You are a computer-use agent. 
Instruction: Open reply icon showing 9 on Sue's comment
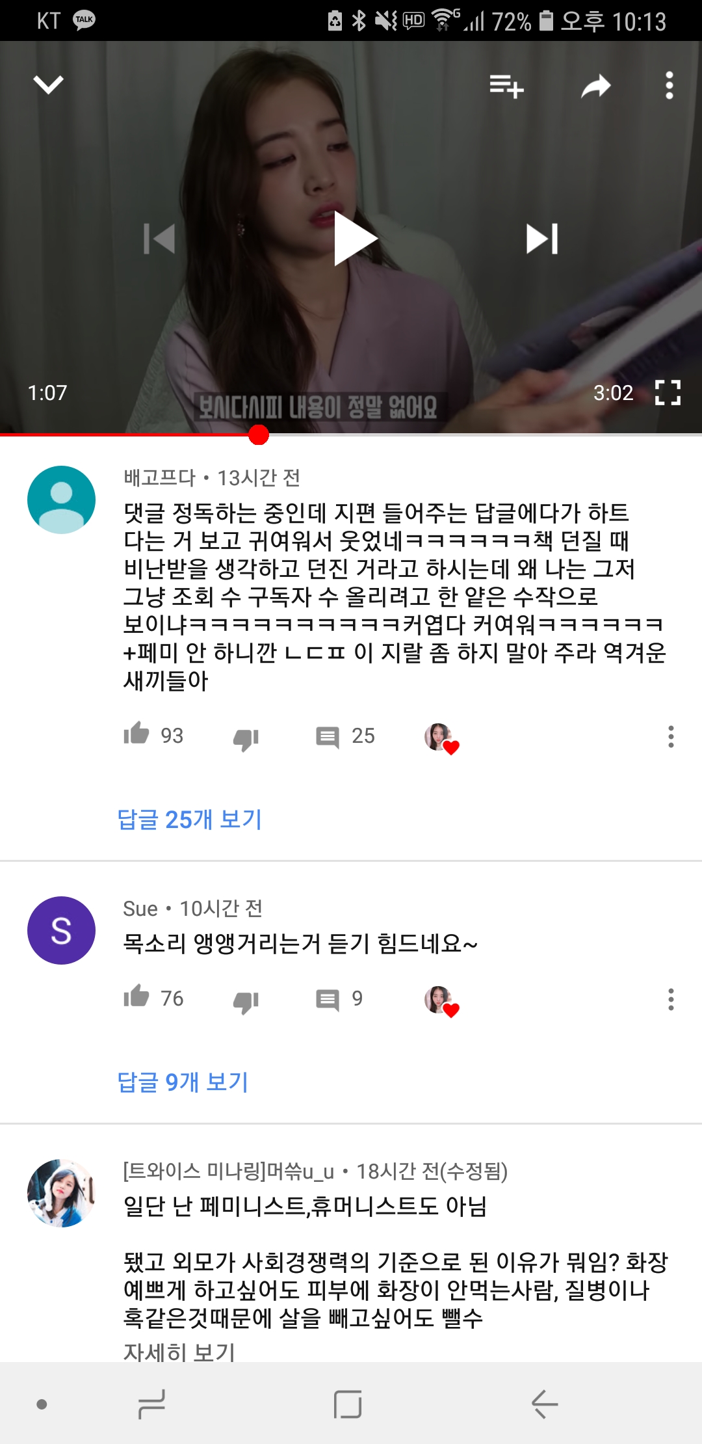pyautogui.click(x=328, y=1000)
